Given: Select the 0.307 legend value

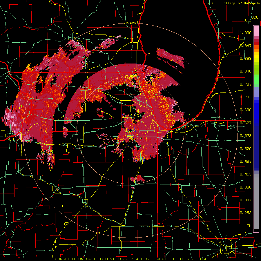Looking at the screenshot, I should (246, 200).
